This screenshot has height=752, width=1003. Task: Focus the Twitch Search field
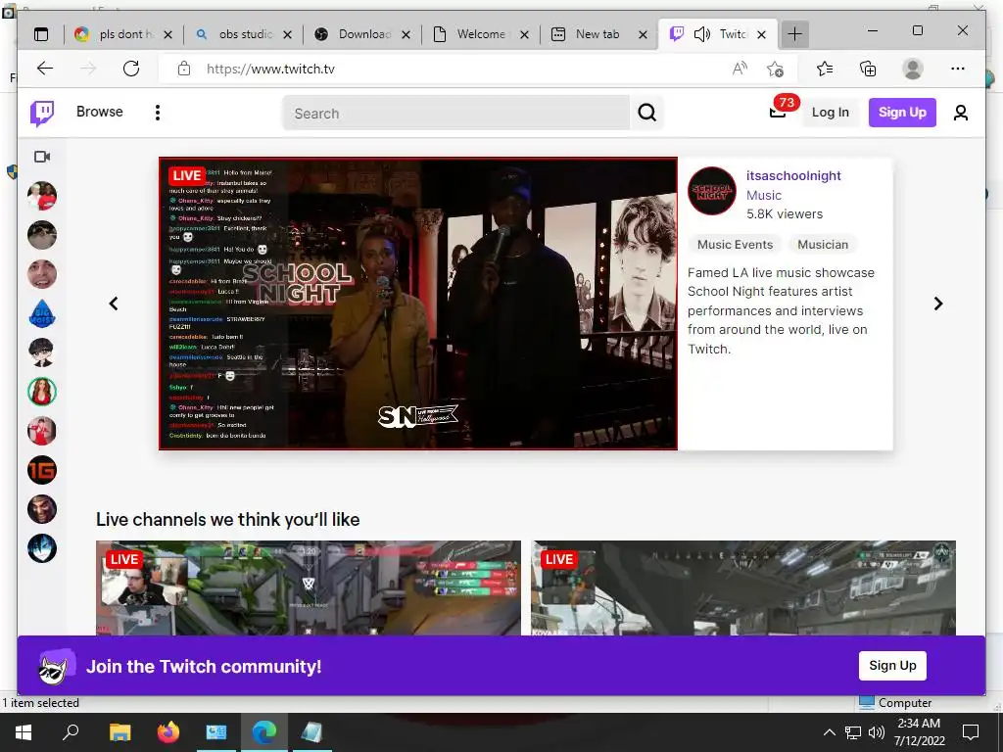[456, 114]
